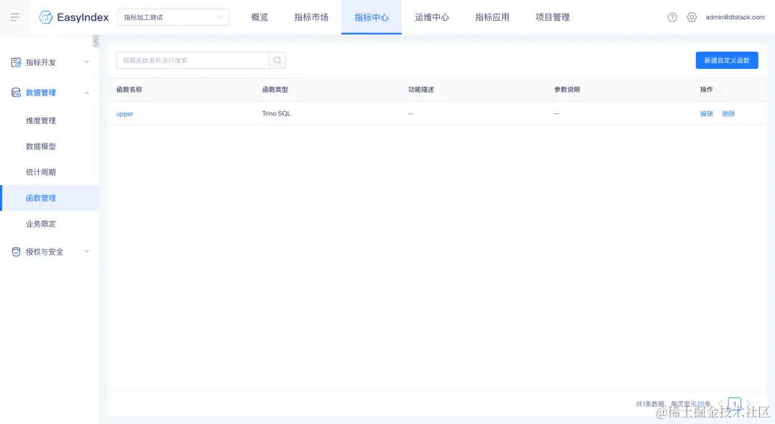Screen dimensions: 775x424
Task: Click the 指标开发 sidebar icon
Action: [16, 62]
